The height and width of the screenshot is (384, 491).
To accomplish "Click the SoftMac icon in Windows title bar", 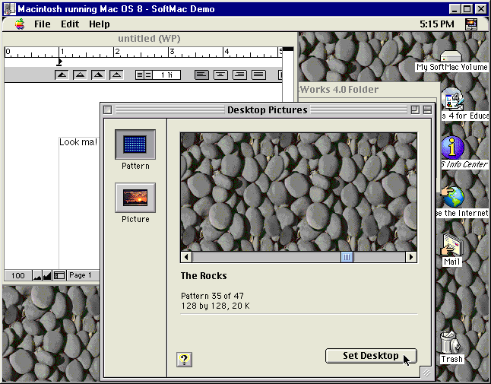I will point(9,9).
